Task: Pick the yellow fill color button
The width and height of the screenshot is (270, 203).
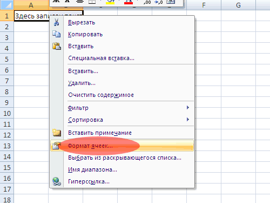Action: 110,2
